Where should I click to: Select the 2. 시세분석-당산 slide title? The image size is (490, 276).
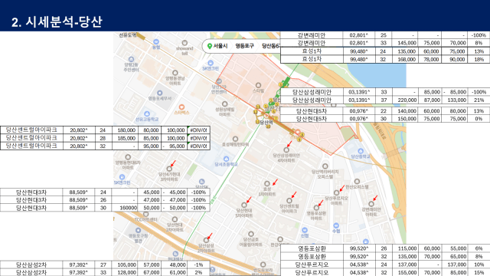tap(57, 22)
